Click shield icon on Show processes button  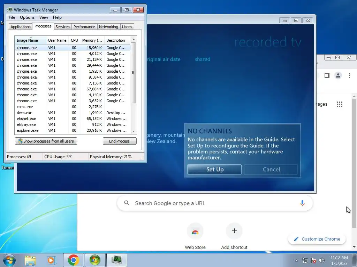click(20, 141)
